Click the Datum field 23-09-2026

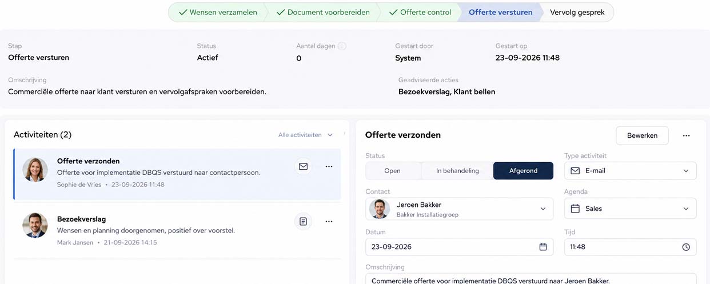click(x=459, y=247)
